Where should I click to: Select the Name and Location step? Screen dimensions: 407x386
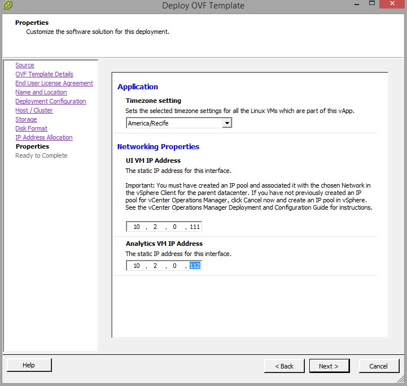pyautogui.click(x=41, y=93)
